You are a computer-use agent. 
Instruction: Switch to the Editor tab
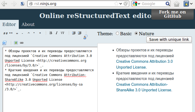[x=9, y=24]
